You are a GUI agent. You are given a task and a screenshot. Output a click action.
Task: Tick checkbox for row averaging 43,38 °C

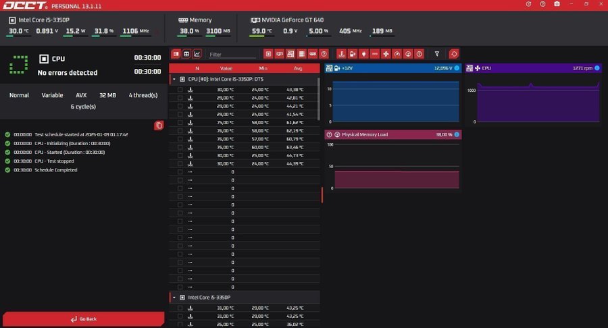coord(180,90)
